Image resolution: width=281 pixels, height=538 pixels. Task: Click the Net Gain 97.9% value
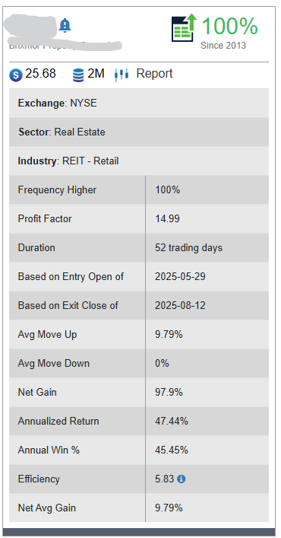pos(169,392)
